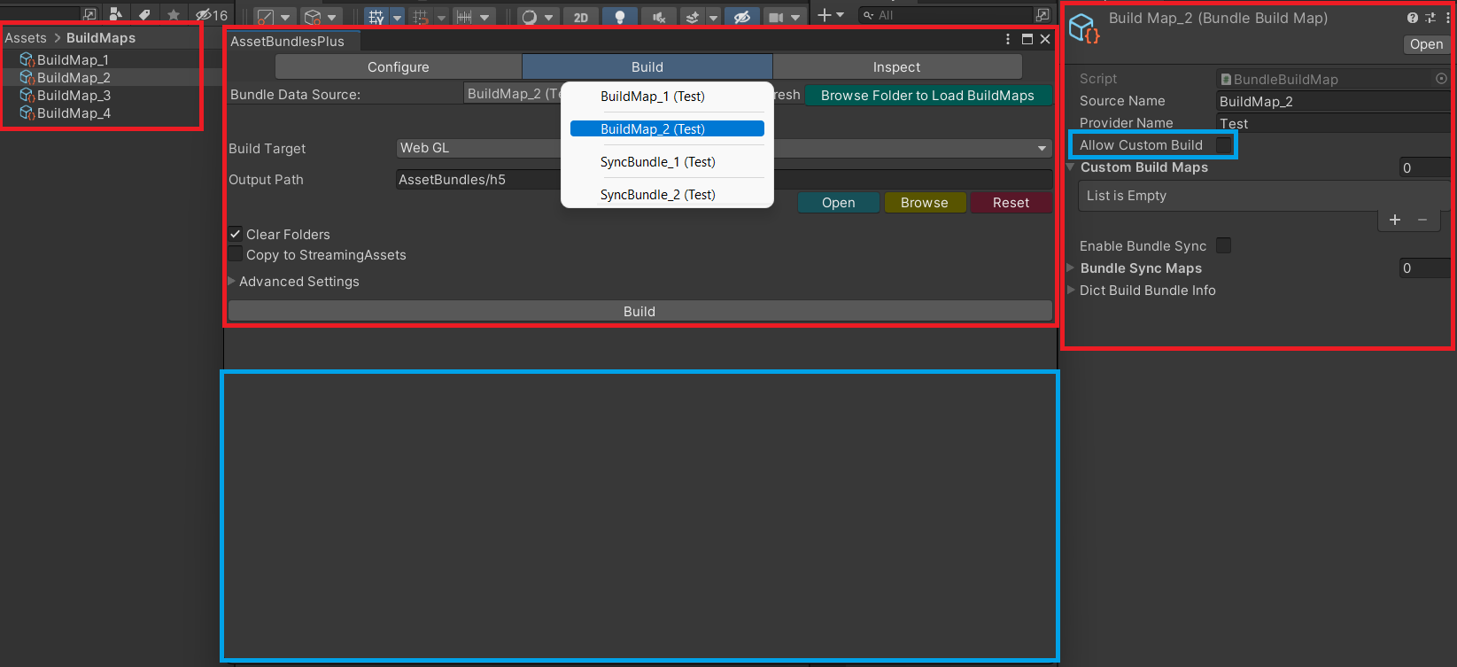Image resolution: width=1457 pixels, height=667 pixels.
Task: Open the AssetBundlesPlus window kebab menu
Action: tap(1008, 39)
